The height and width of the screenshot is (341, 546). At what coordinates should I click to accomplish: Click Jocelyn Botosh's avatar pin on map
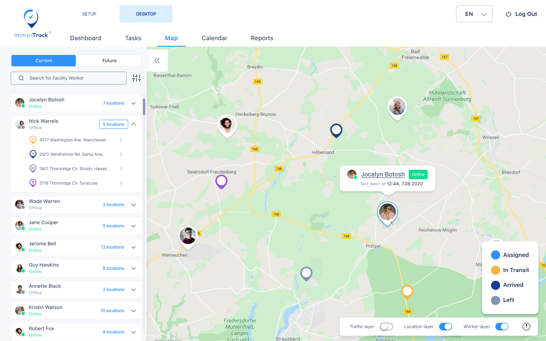pos(388,213)
